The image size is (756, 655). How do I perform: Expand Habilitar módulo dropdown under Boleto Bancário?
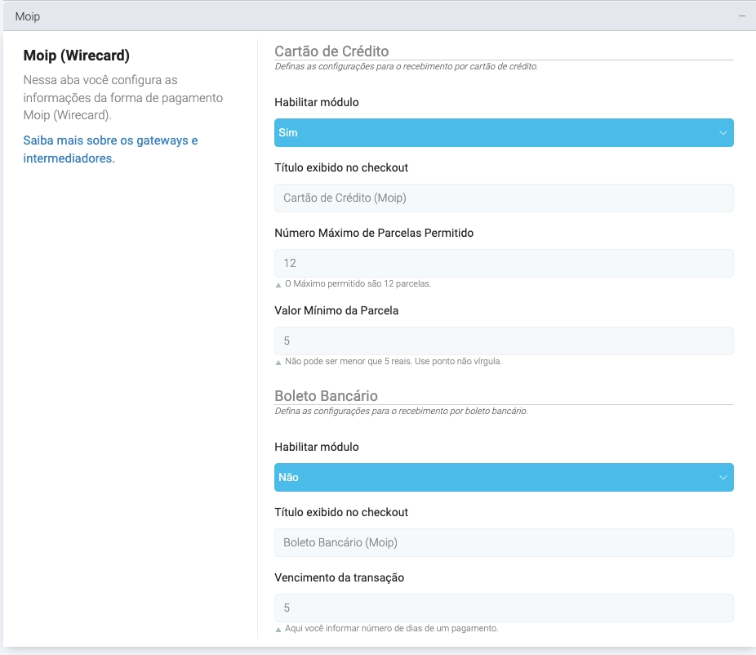pyautogui.click(x=504, y=478)
